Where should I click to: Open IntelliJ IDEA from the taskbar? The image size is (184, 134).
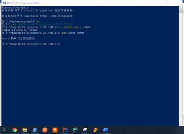(65, 130)
